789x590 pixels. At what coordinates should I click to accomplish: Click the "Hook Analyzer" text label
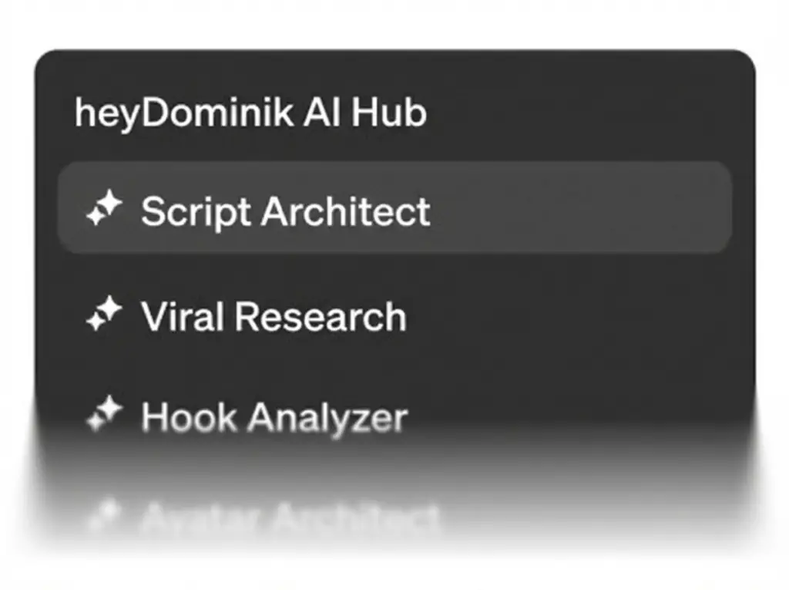point(274,417)
